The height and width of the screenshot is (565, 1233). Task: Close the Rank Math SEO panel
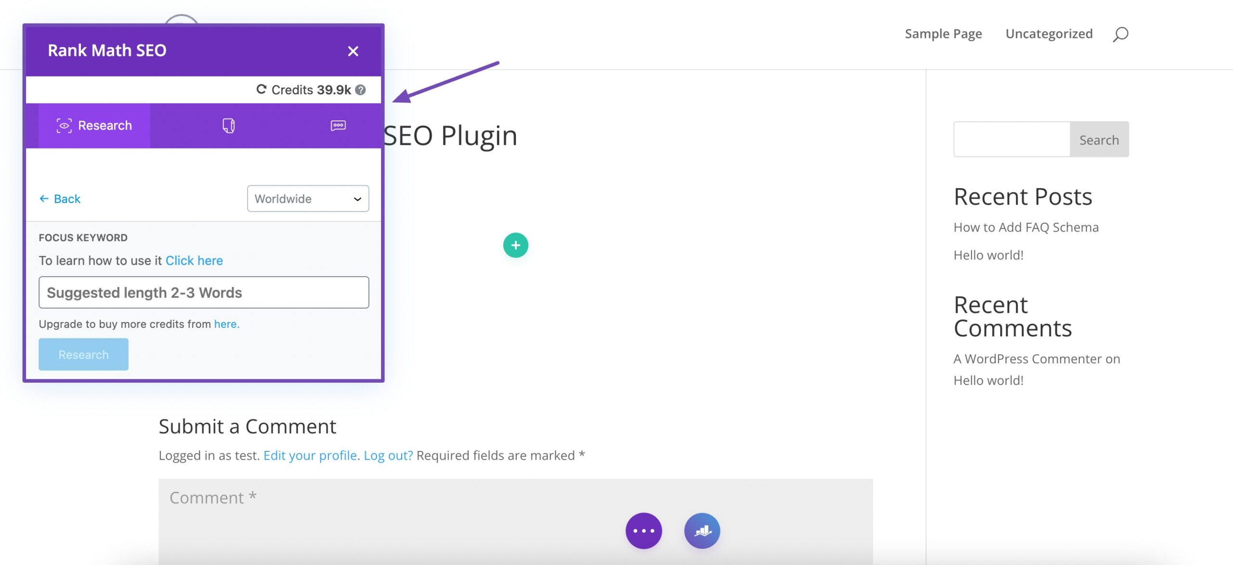coord(353,51)
